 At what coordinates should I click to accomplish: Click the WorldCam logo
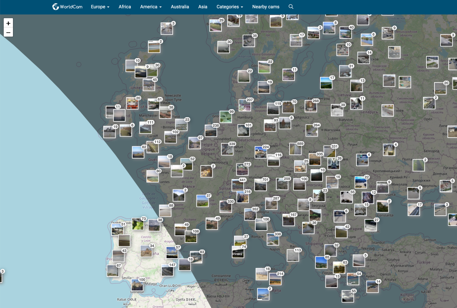click(x=67, y=7)
